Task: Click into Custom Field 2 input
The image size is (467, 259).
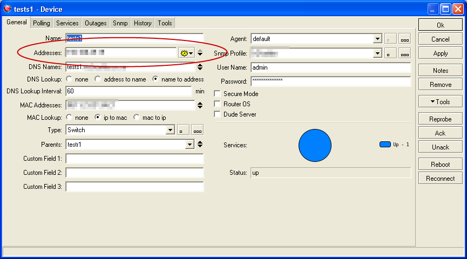Action: pyautogui.click(x=134, y=173)
